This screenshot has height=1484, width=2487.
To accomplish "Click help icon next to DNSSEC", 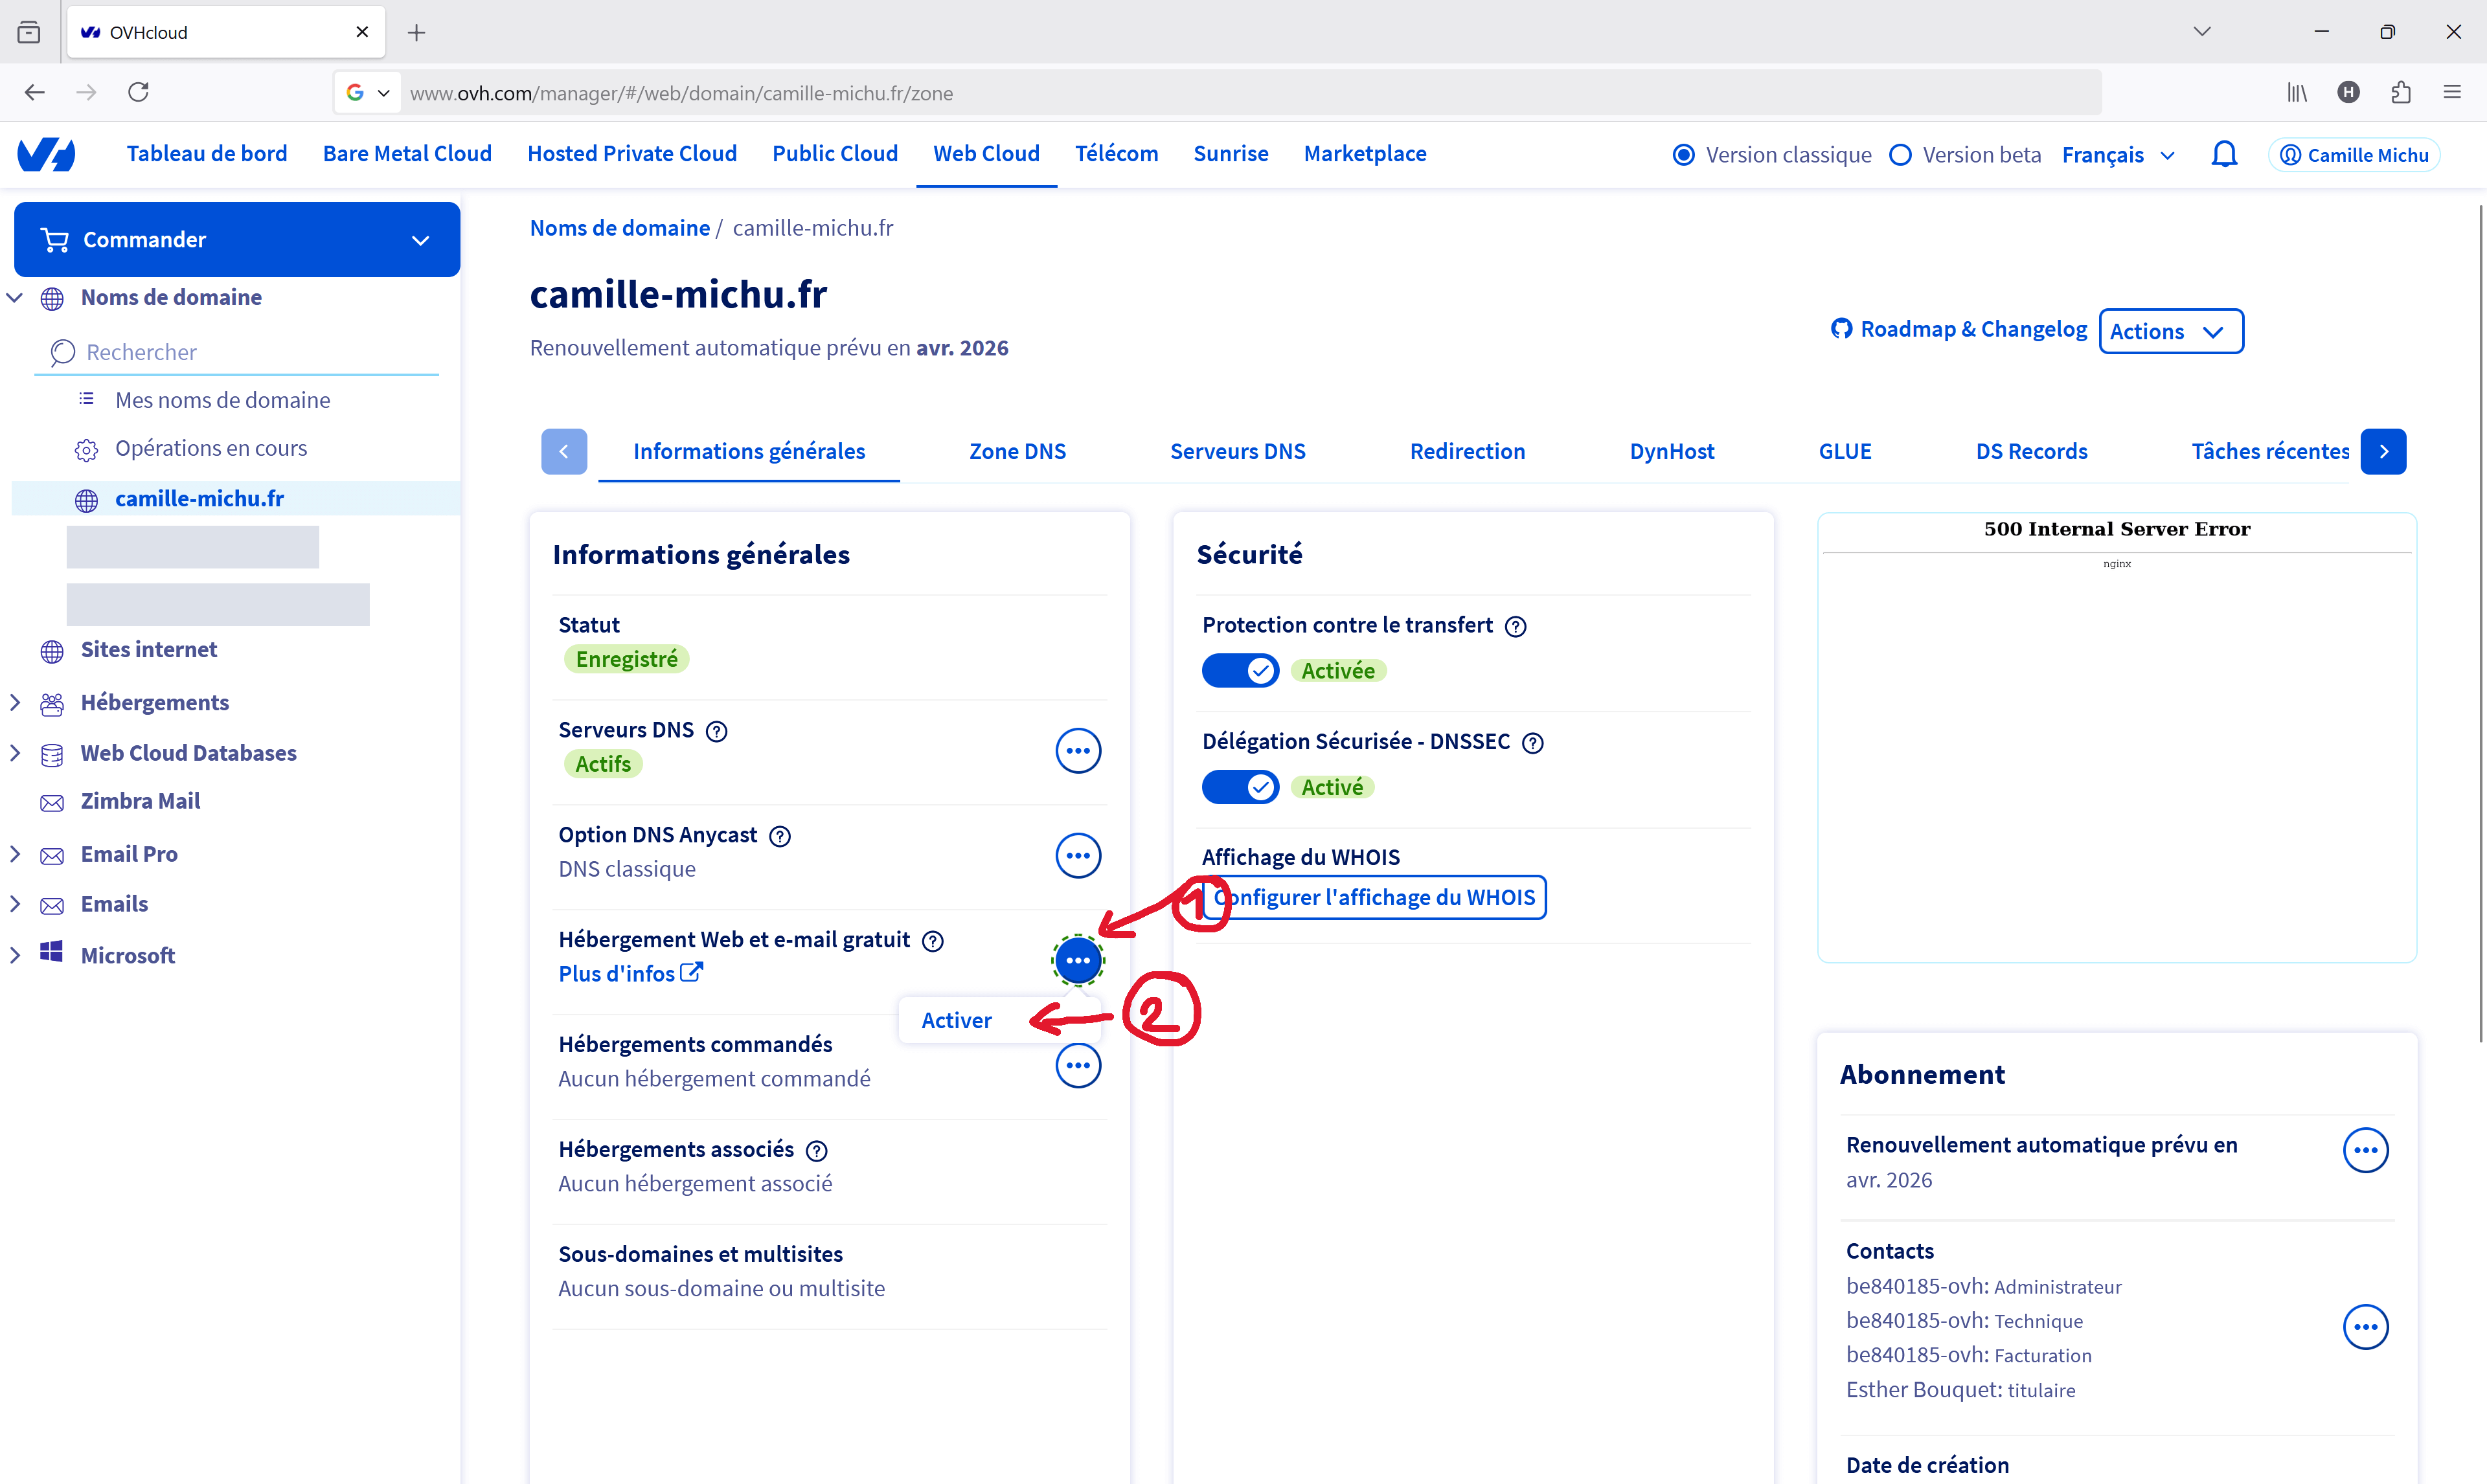I will [1532, 743].
